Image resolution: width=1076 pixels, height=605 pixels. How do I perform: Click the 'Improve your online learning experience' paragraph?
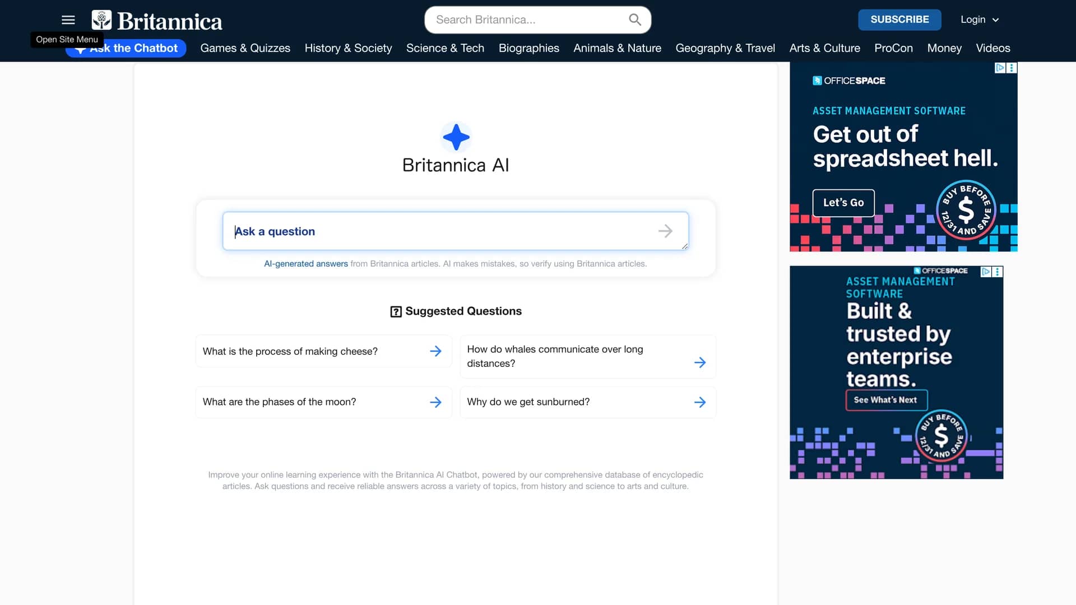[x=456, y=481]
